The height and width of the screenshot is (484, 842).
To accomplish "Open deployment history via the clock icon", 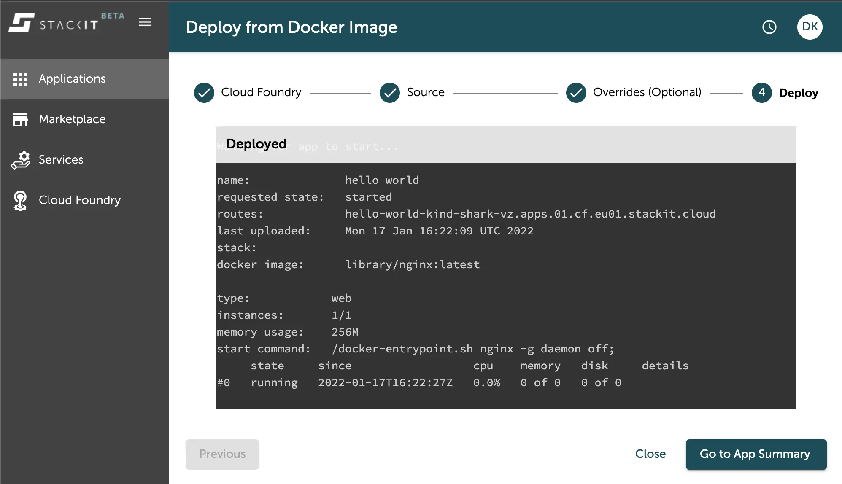I will click(769, 27).
